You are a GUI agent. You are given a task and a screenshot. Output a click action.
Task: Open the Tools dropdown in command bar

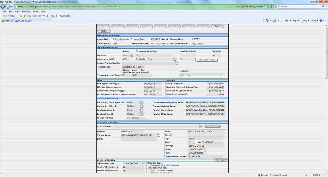click(314, 21)
